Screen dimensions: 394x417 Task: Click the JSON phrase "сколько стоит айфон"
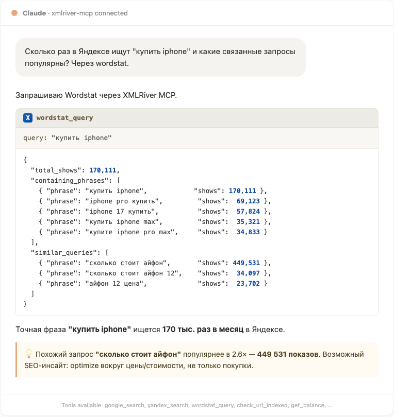pos(126,263)
